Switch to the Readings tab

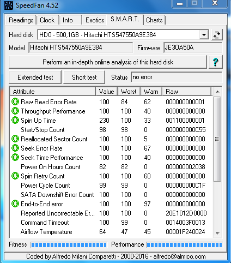point(21,20)
